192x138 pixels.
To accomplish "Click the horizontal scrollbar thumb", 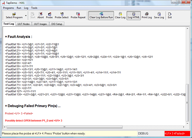I will (x=65, y=127).
